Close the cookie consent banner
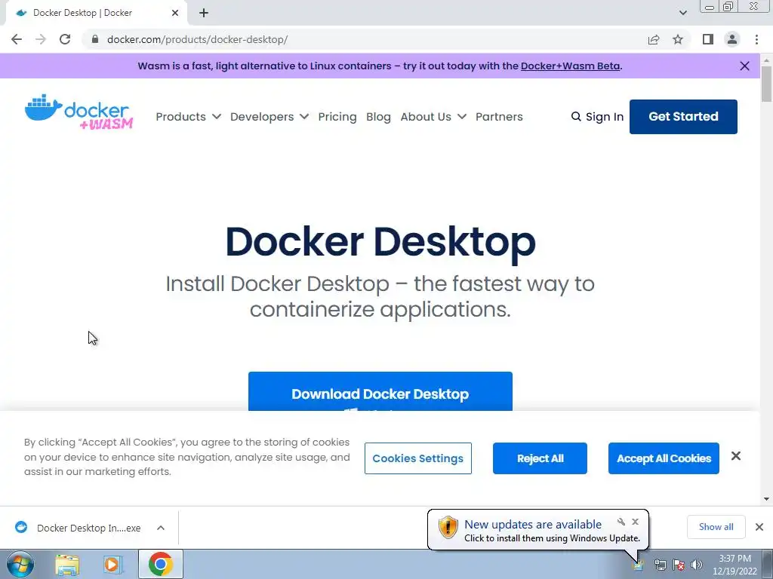 click(735, 456)
